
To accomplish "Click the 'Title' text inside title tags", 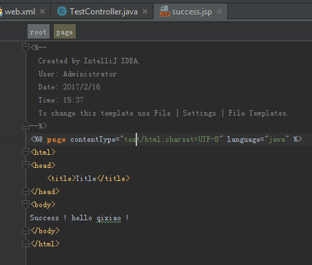I will click(x=86, y=178).
